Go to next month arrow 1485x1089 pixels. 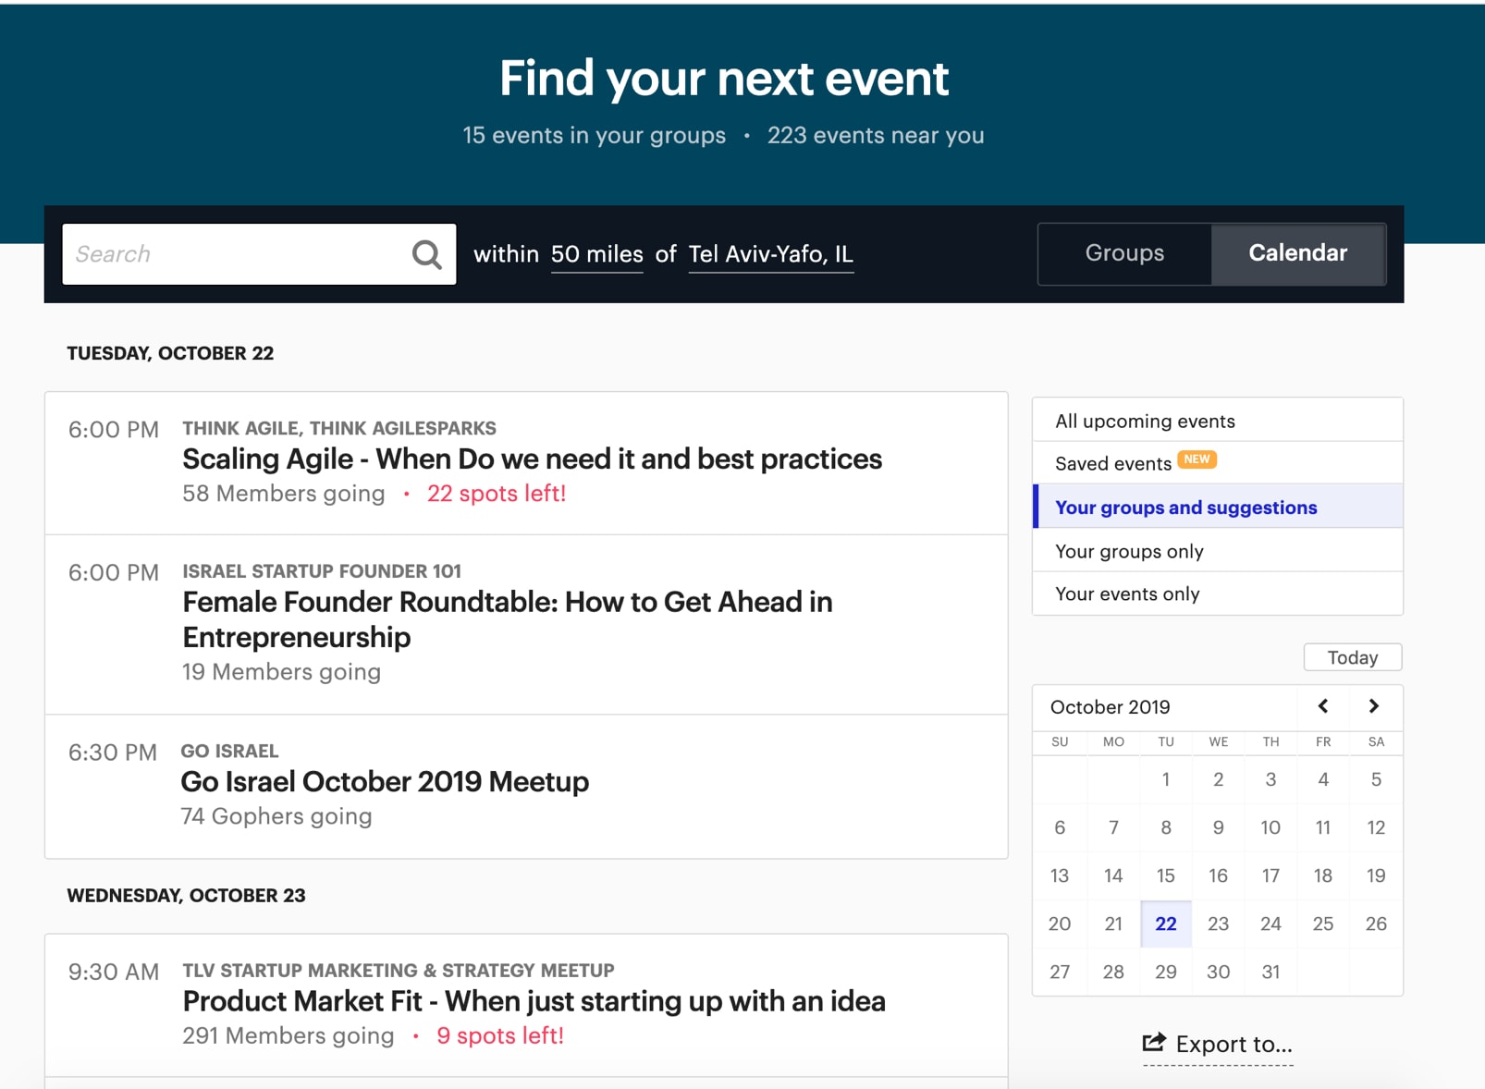tap(1374, 706)
